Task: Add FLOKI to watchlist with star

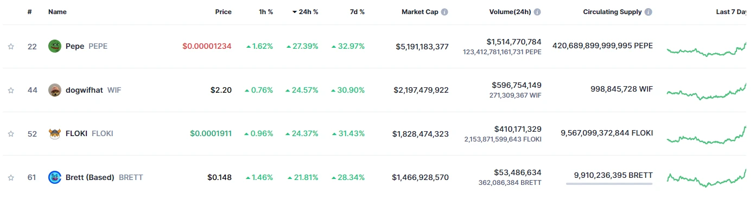Action: (10, 133)
